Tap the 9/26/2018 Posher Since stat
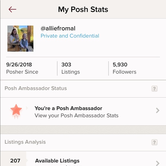Viewport: 166px width, 166px height. coord(22,68)
